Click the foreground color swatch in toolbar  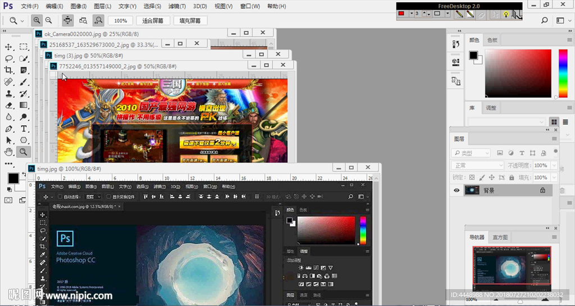point(13,178)
